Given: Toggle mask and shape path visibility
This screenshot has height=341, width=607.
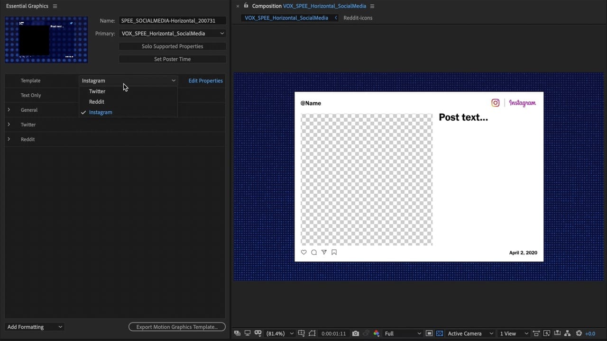Looking at the screenshot, I should click(258, 333).
